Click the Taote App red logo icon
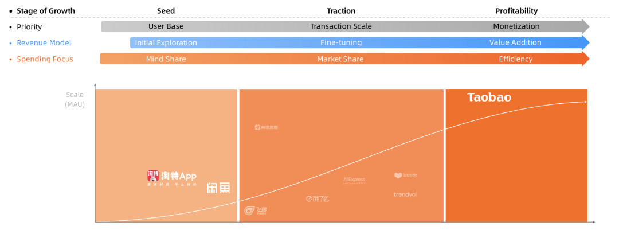The image size is (619, 234). (152, 175)
